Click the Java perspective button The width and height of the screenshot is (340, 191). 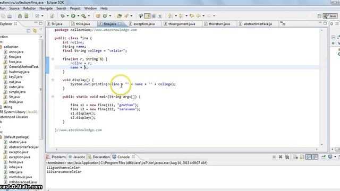pyautogui.click(x=330, y=16)
